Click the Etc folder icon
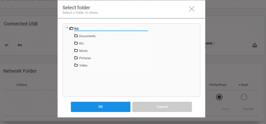266x124 pixels. click(x=76, y=43)
